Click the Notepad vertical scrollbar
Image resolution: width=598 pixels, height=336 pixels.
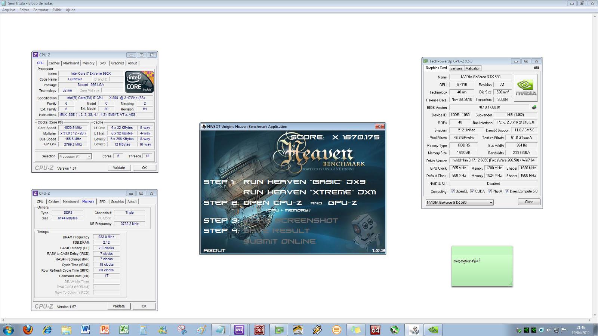pyautogui.click(x=595, y=166)
